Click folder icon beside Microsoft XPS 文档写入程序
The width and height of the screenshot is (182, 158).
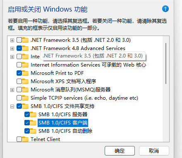(x=25, y=81)
